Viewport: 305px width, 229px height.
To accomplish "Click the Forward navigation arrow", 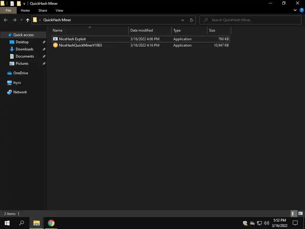I will pos(14,20).
